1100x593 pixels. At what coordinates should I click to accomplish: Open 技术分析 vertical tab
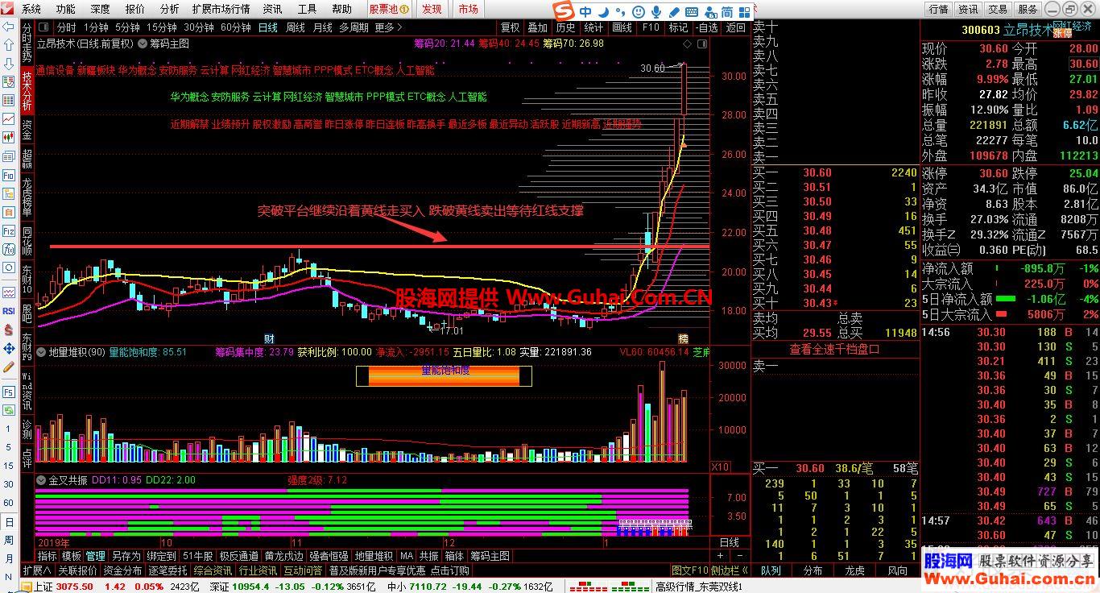(27, 90)
